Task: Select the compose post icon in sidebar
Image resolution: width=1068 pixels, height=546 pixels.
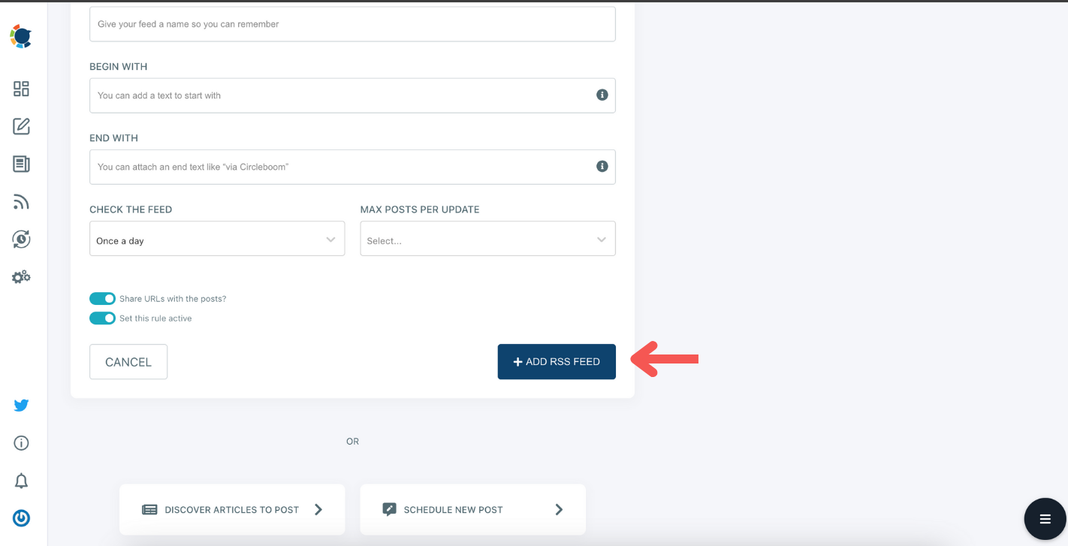Action: 21,126
